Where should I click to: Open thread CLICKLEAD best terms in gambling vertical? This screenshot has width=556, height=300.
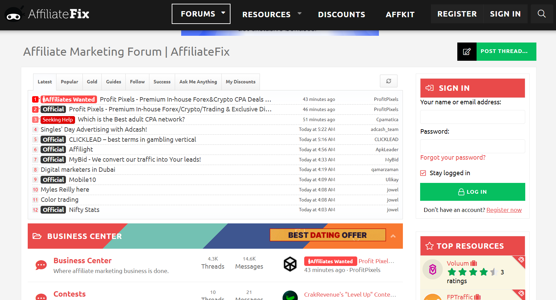(x=132, y=140)
